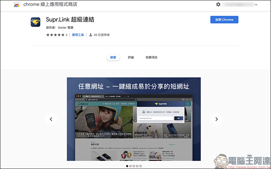The image size is (271, 169).
Task: Select the second carousel dot
Action: 130,166
